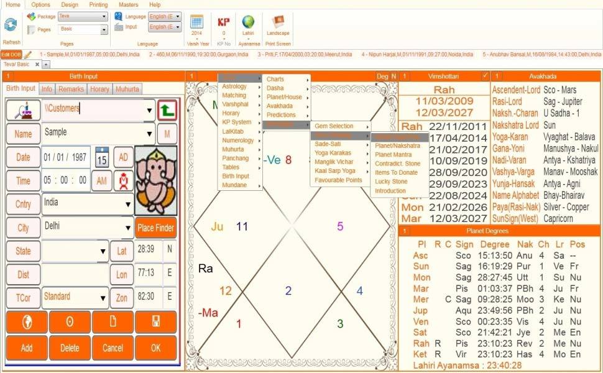Click the floppy disk save icon button
The width and height of the screenshot is (603, 373).
click(156, 322)
